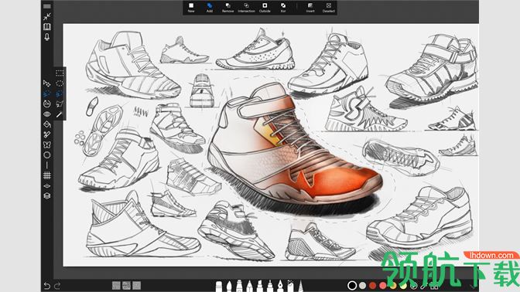
Task: Redo the last undone action
Action: 57,285
